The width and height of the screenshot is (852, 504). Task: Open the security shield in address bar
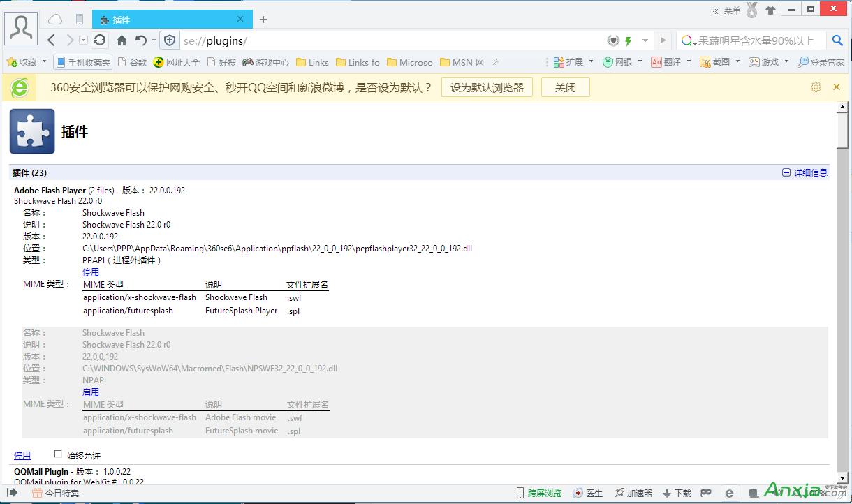[x=170, y=40]
